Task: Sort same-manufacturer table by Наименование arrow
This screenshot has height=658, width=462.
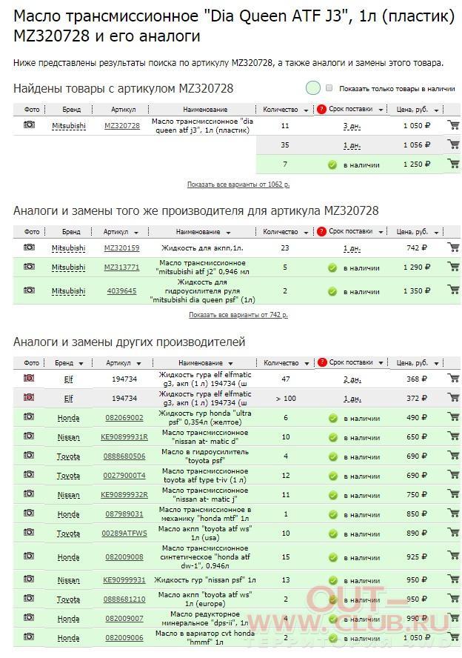Action: pyautogui.click(x=228, y=233)
